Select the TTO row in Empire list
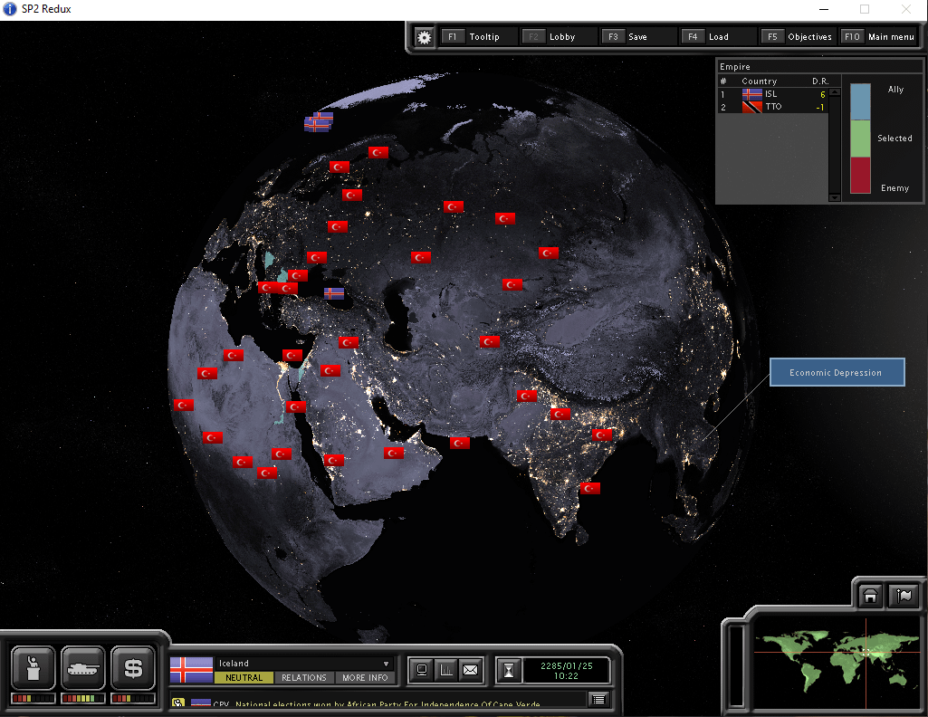 click(774, 107)
